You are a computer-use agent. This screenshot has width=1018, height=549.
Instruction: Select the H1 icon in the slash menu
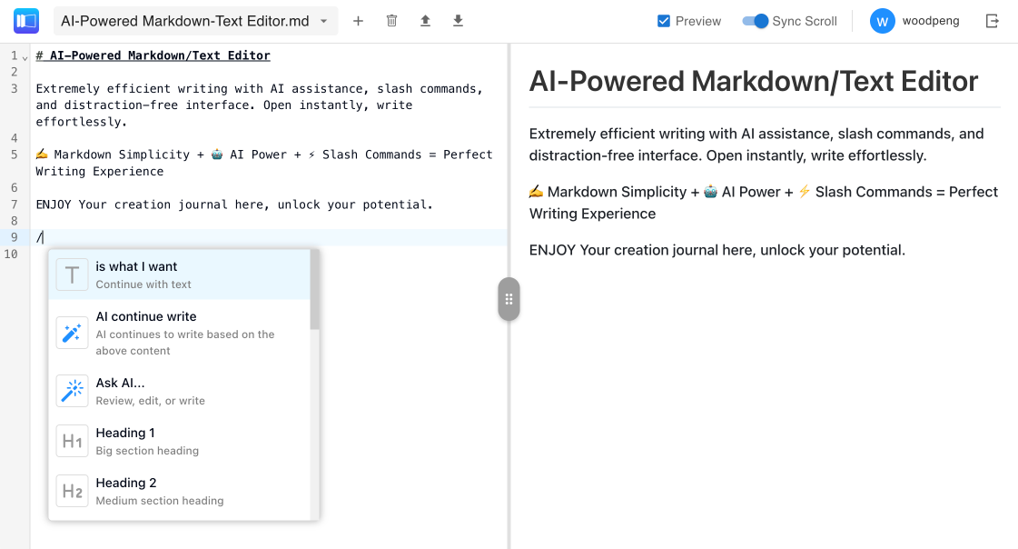point(72,440)
